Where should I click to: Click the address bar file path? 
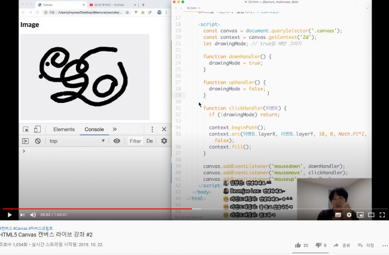click(90, 12)
